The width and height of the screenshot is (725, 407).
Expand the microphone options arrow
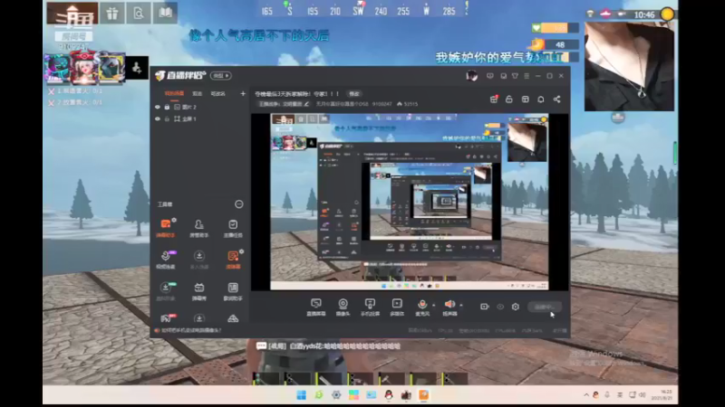tap(434, 305)
